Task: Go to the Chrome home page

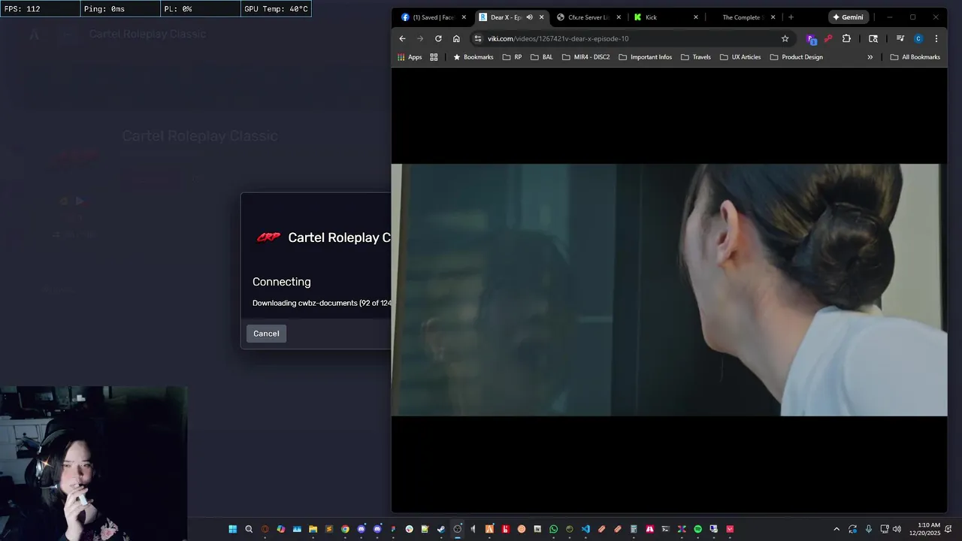Action: [456, 38]
